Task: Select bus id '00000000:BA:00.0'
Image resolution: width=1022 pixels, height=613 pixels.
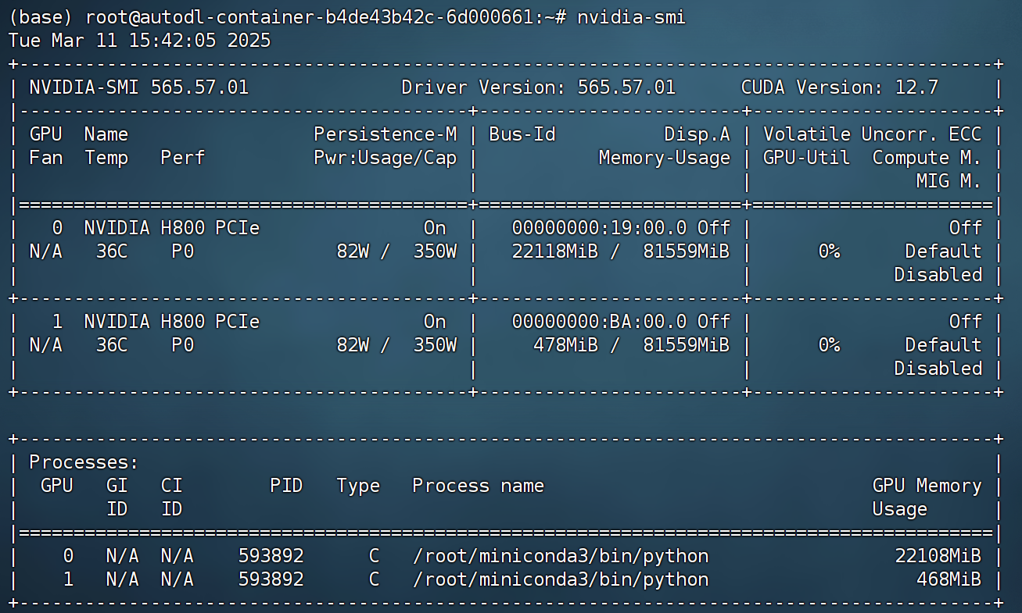Action: [600, 322]
